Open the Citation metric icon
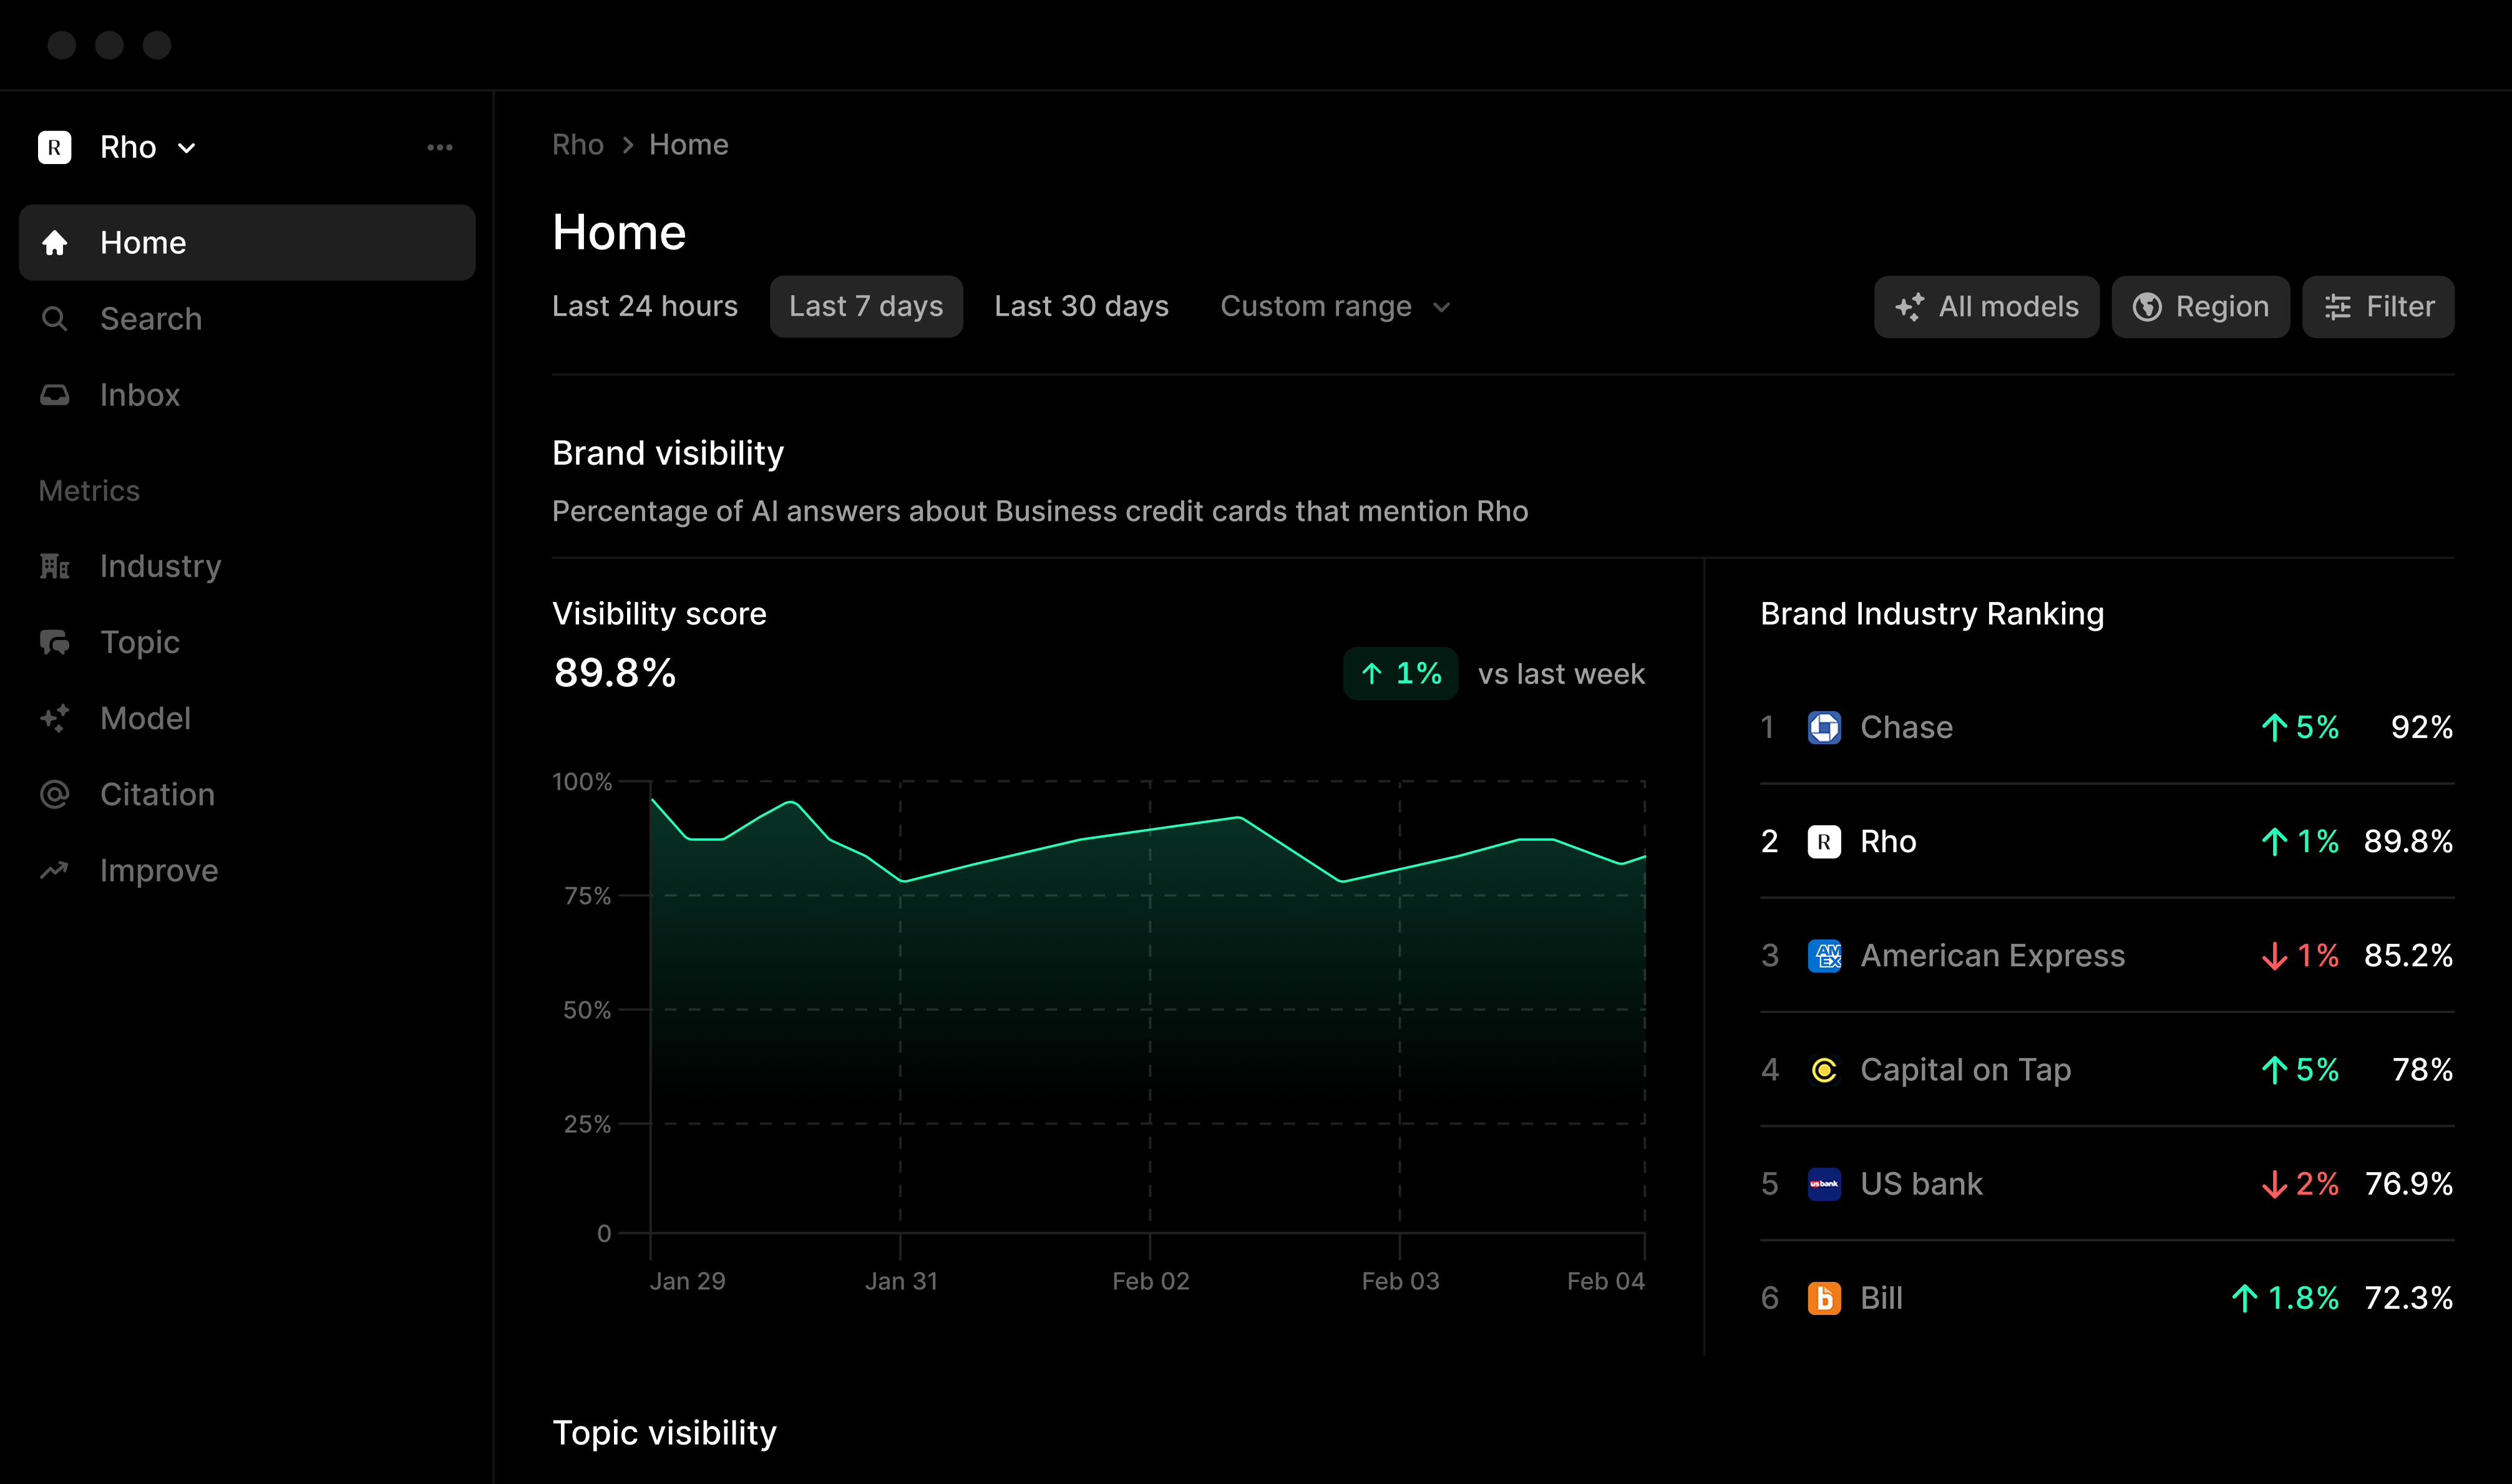 tap(56, 794)
